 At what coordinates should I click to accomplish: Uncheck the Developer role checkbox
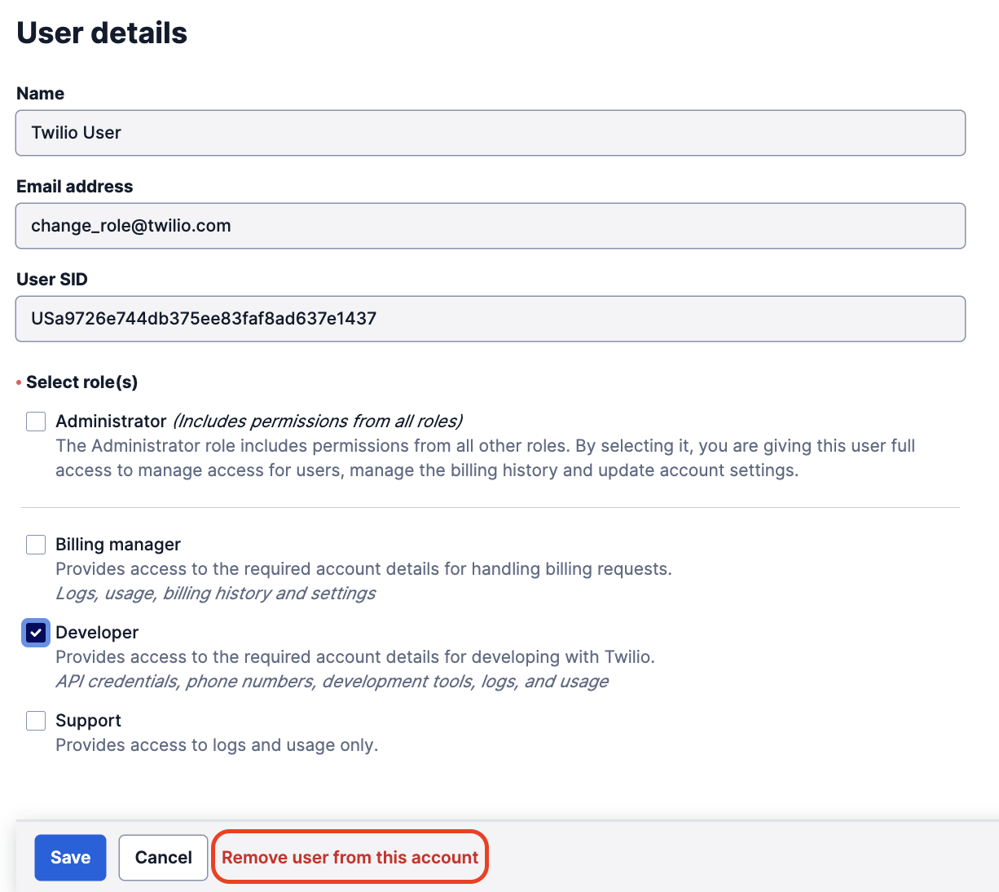pyautogui.click(x=36, y=633)
